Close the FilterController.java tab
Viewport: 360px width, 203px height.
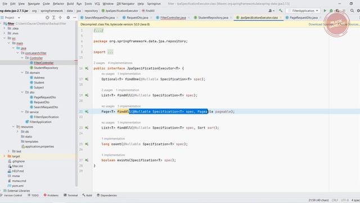pos(189,17)
